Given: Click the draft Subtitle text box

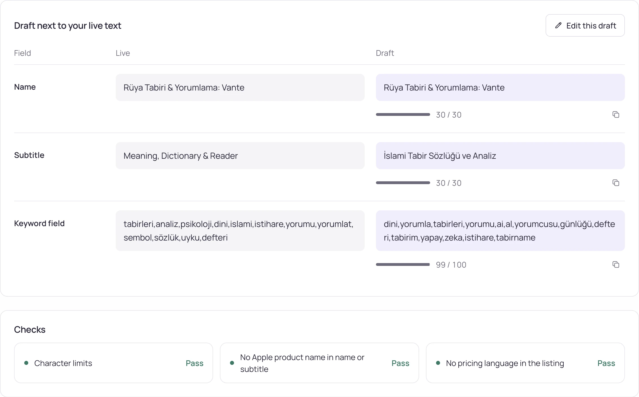Looking at the screenshot, I should click(500, 156).
